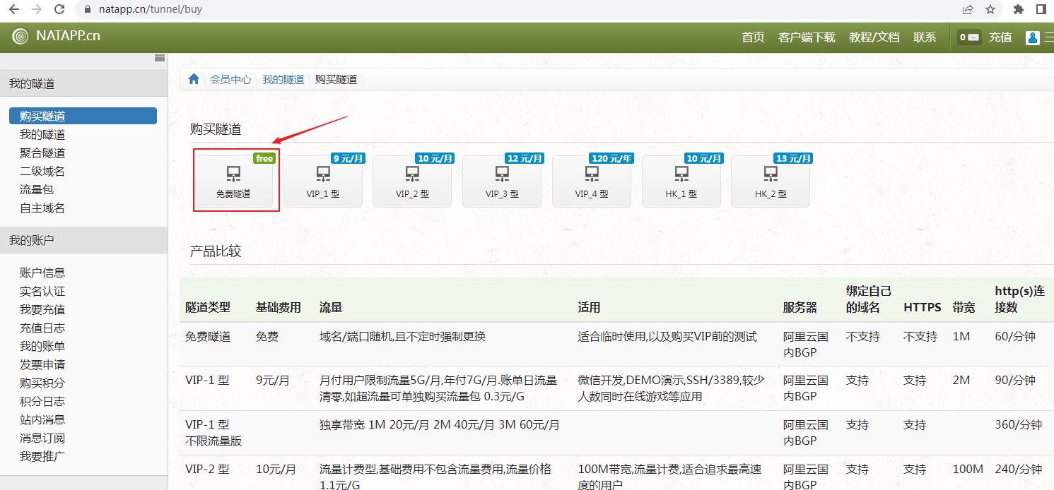Image resolution: width=1054 pixels, height=490 pixels.
Task: Reload the page with the refresh icon
Action: click(x=59, y=10)
